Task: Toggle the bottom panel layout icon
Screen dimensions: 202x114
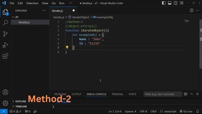Action: click(169, 3)
